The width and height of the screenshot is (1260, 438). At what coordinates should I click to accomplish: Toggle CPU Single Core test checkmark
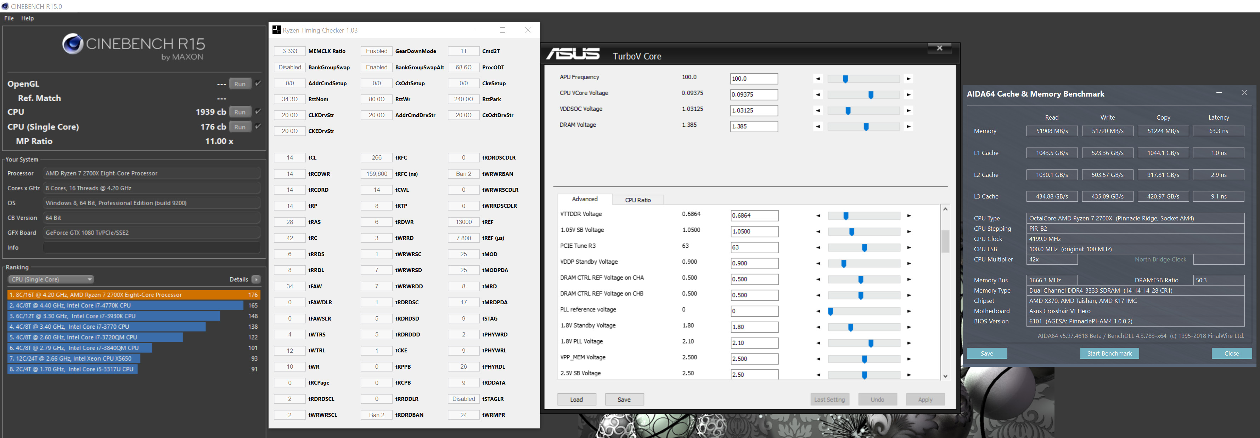[x=258, y=126]
